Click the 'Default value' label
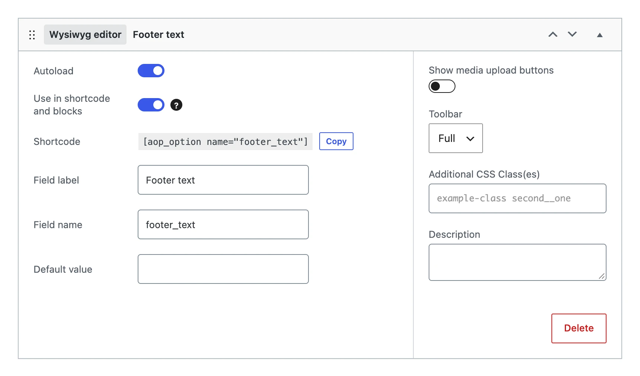Screen dimensions: 640x376 click(63, 269)
